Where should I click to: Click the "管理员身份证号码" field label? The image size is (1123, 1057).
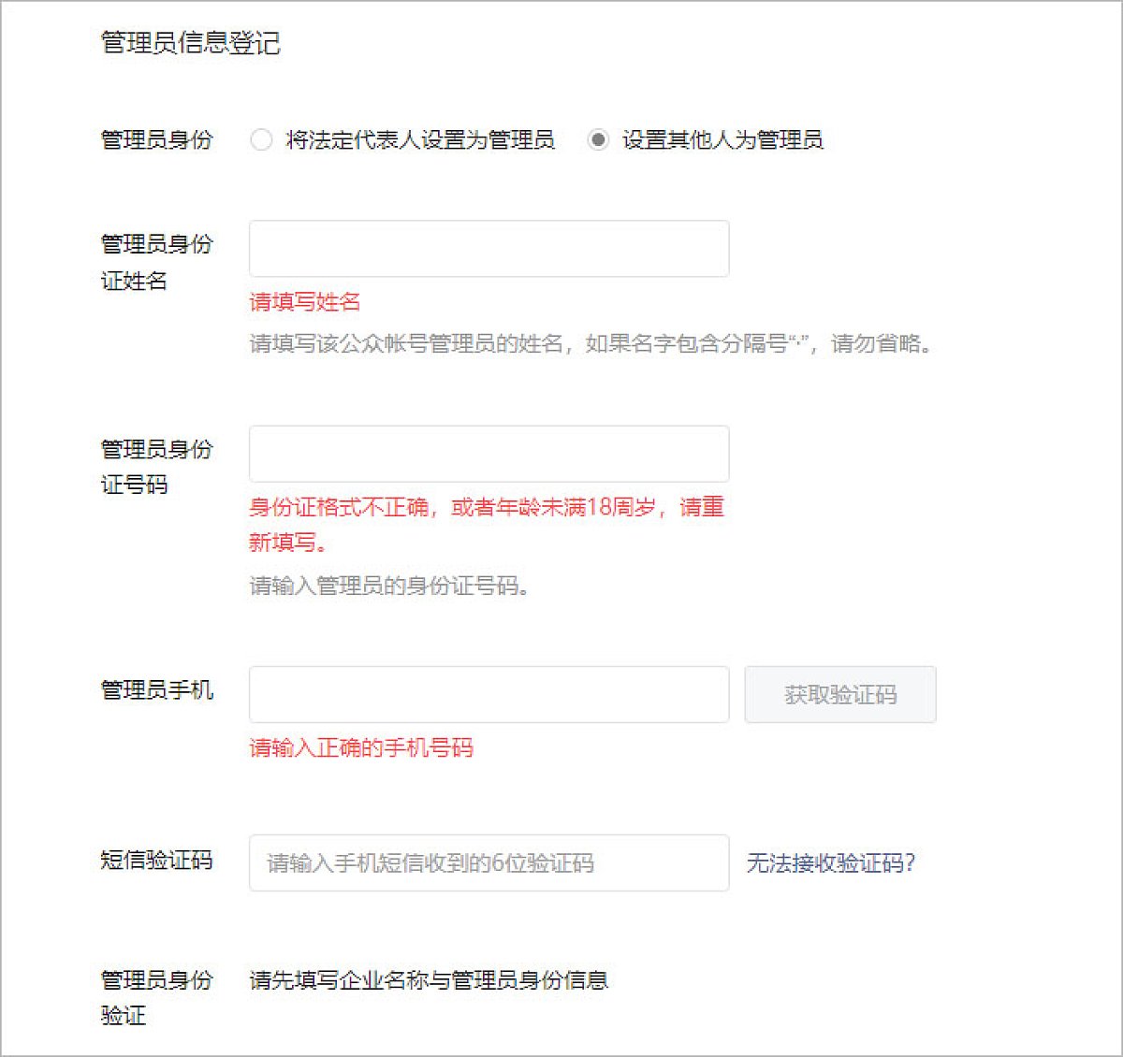pos(157,467)
